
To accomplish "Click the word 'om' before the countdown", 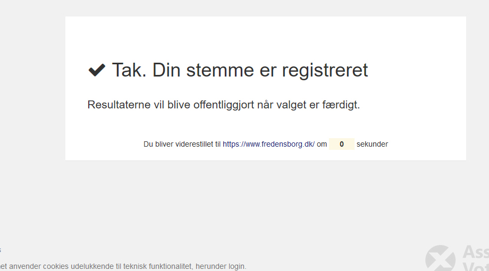I will click(322, 144).
